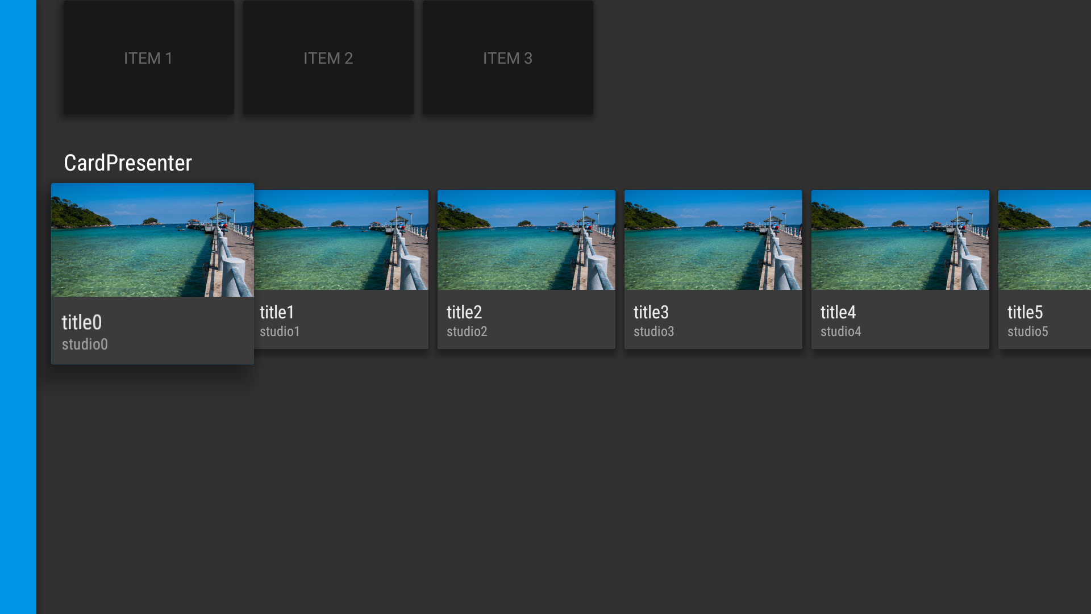Screen dimensions: 1091x614
Task: Open the title2 card
Action: (526, 268)
